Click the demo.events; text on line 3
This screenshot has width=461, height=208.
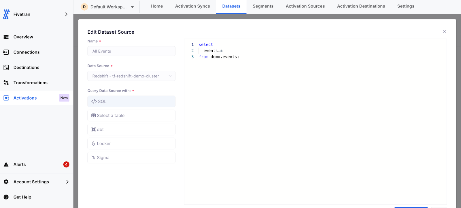(225, 57)
